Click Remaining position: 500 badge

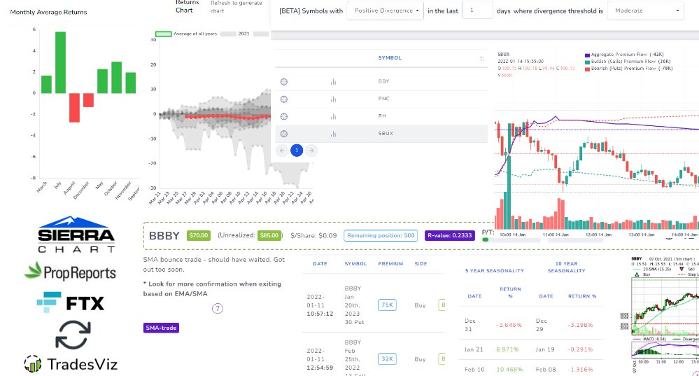(x=381, y=235)
